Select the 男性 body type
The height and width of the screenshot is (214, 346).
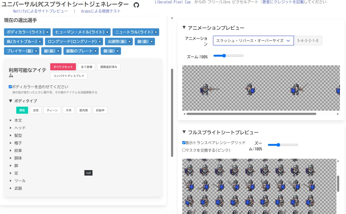22,110
